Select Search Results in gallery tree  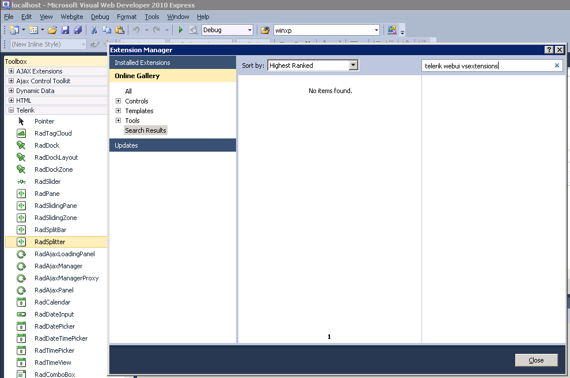click(146, 130)
